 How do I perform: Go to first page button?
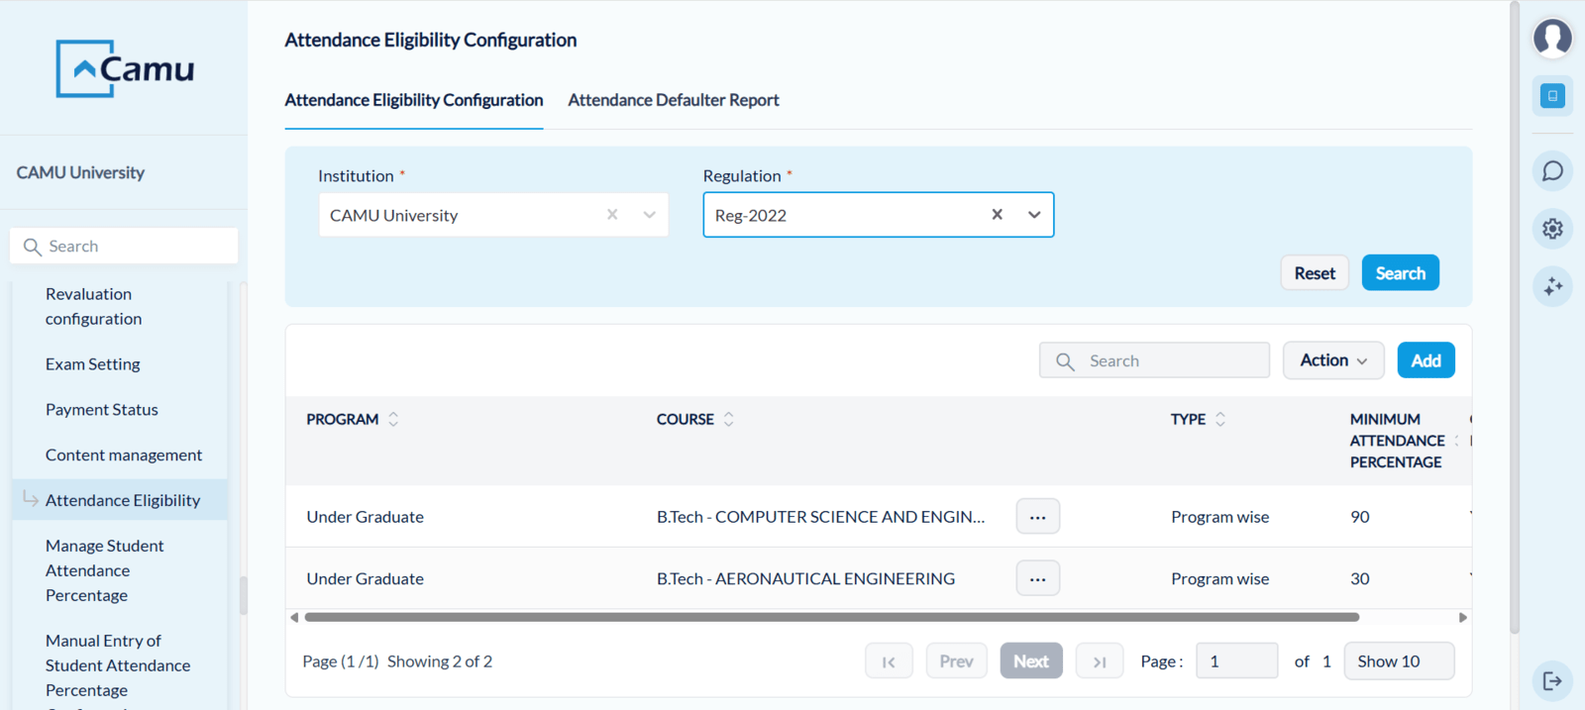pyautogui.click(x=889, y=661)
